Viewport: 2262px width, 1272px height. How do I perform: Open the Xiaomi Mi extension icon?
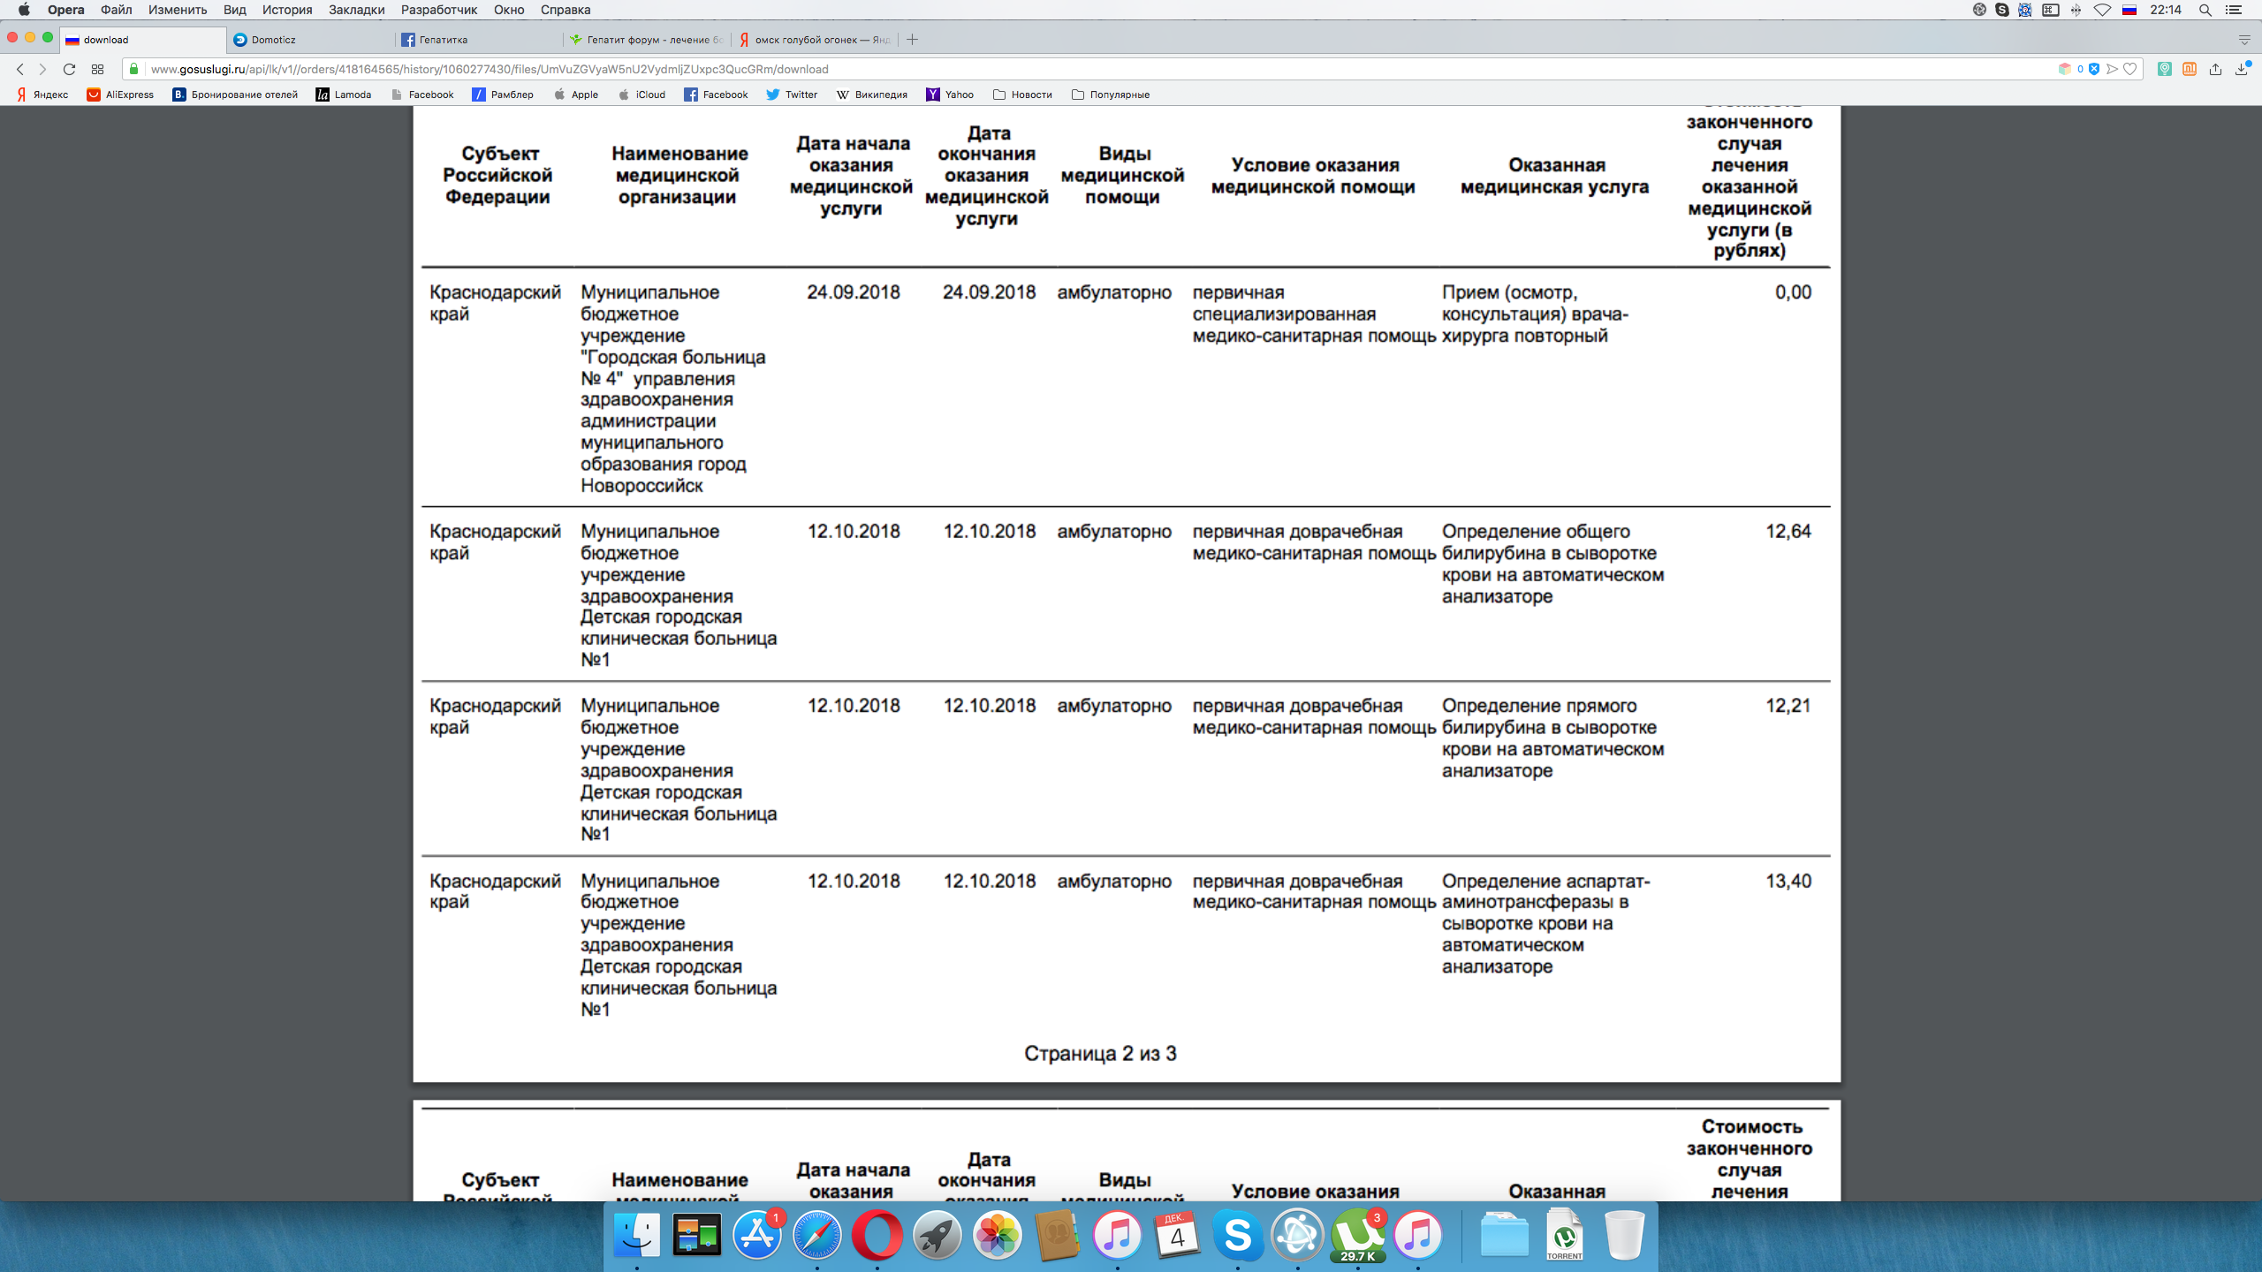[2190, 69]
